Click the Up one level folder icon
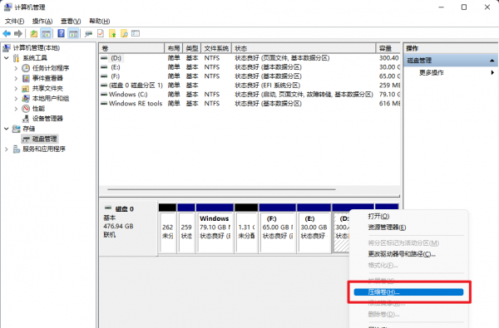 (34, 33)
